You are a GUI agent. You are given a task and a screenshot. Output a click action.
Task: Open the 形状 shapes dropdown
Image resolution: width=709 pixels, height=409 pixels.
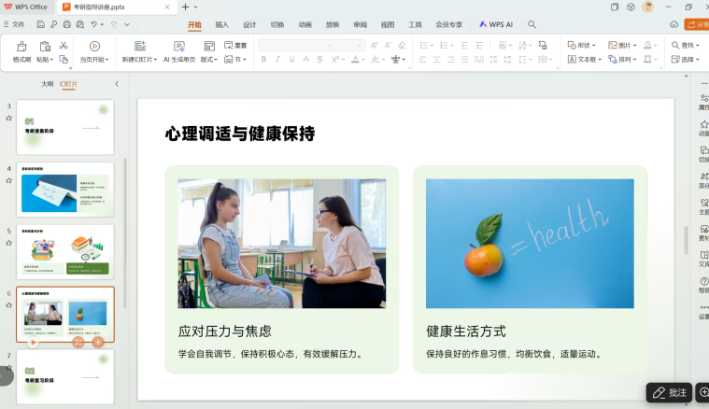coord(583,45)
